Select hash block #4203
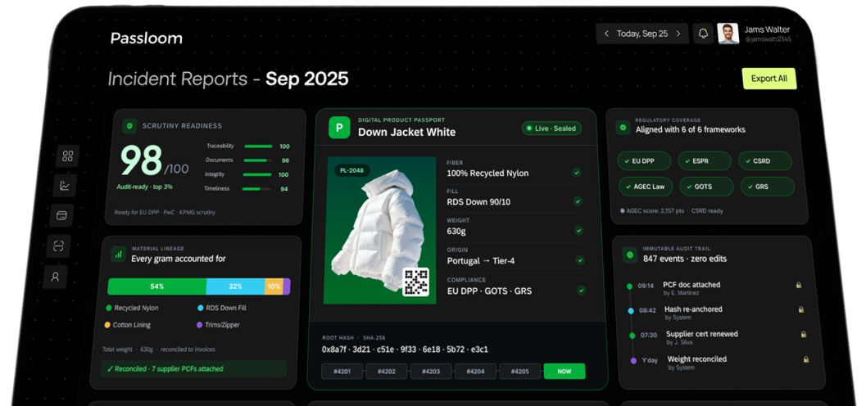The height and width of the screenshot is (406, 866). coord(431,371)
